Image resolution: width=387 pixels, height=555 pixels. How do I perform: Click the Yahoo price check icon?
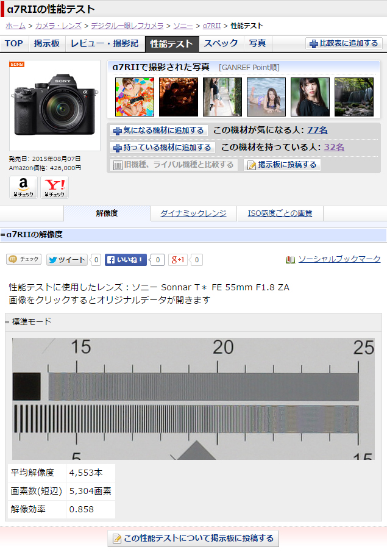click(x=54, y=187)
